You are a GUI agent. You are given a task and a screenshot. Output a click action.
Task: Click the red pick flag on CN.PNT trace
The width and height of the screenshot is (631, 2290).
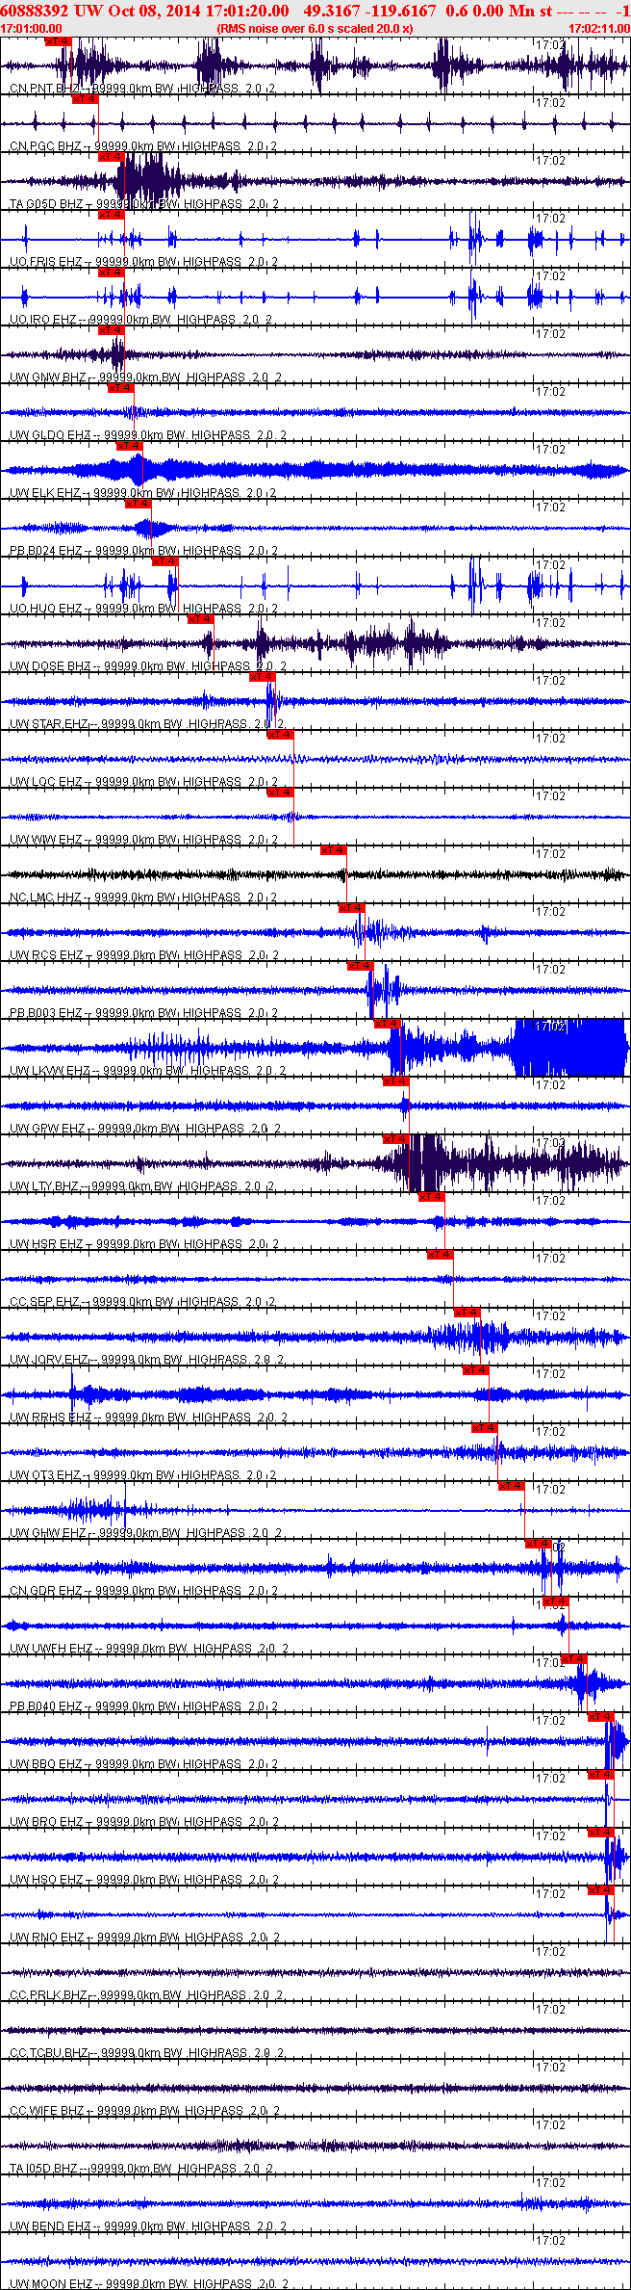[59, 41]
